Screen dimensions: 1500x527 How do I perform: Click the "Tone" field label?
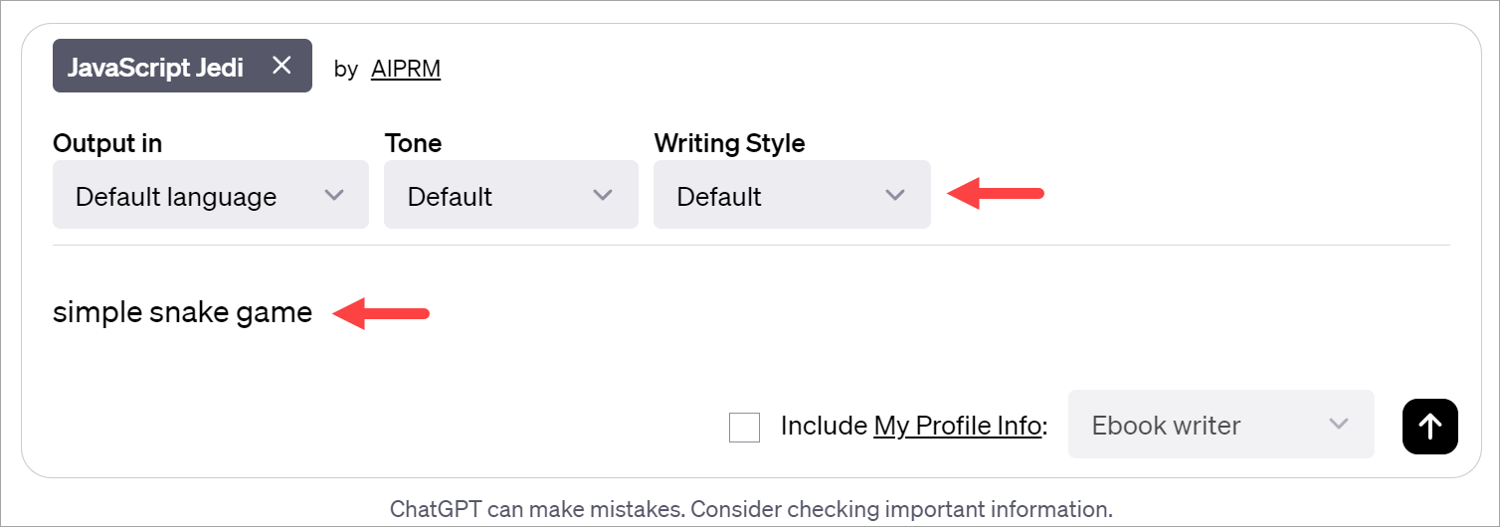point(413,143)
